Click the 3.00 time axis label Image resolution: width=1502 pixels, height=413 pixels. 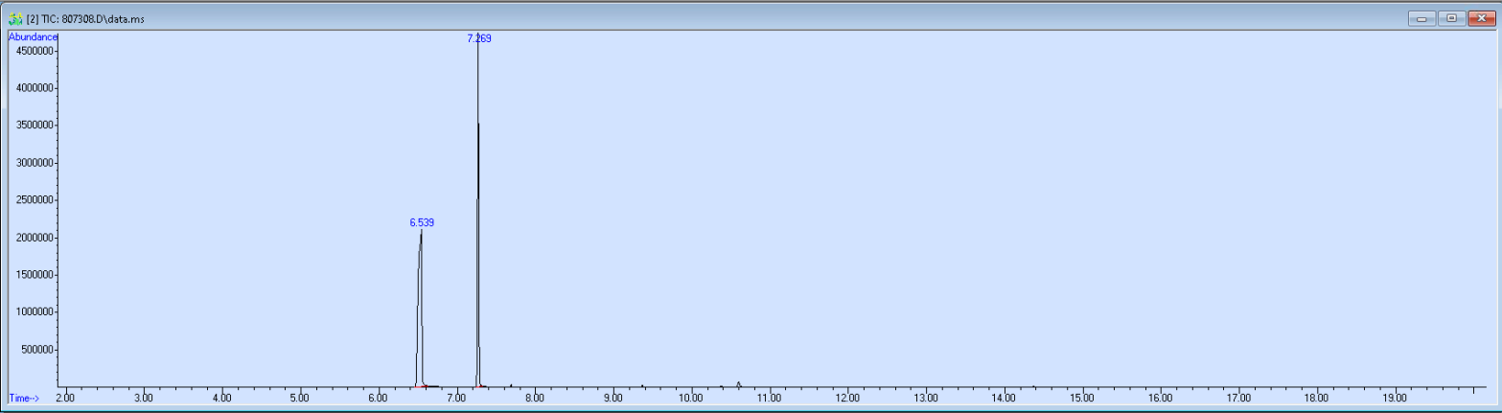[x=143, y=397]
